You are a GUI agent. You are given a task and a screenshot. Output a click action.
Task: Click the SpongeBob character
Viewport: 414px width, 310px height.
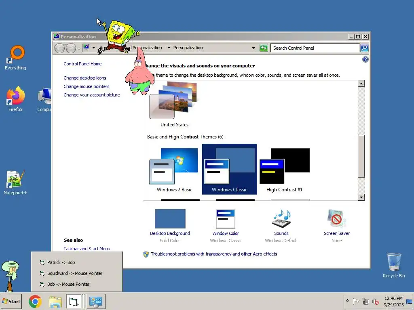(x=119, y=37)
